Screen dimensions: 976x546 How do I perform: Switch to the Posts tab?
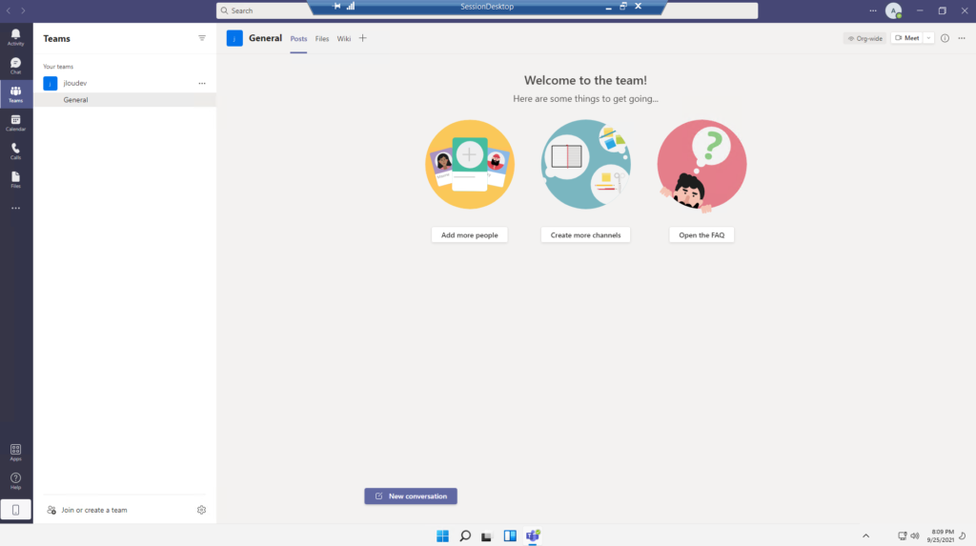(298, 39)
